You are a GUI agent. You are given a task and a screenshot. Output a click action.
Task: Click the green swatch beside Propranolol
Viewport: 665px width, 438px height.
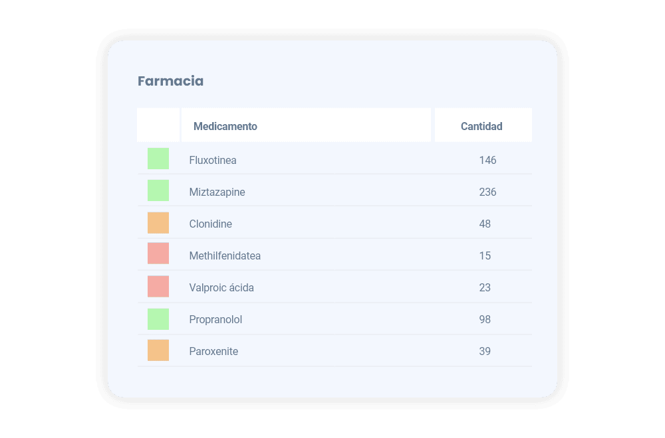[x=158, y=319]
